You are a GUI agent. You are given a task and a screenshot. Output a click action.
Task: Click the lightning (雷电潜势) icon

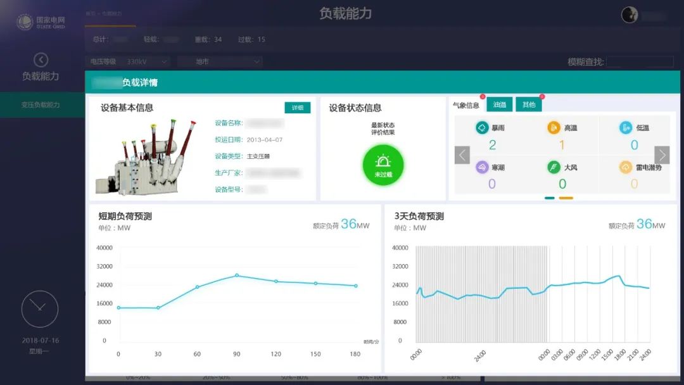tap(626, 167)
